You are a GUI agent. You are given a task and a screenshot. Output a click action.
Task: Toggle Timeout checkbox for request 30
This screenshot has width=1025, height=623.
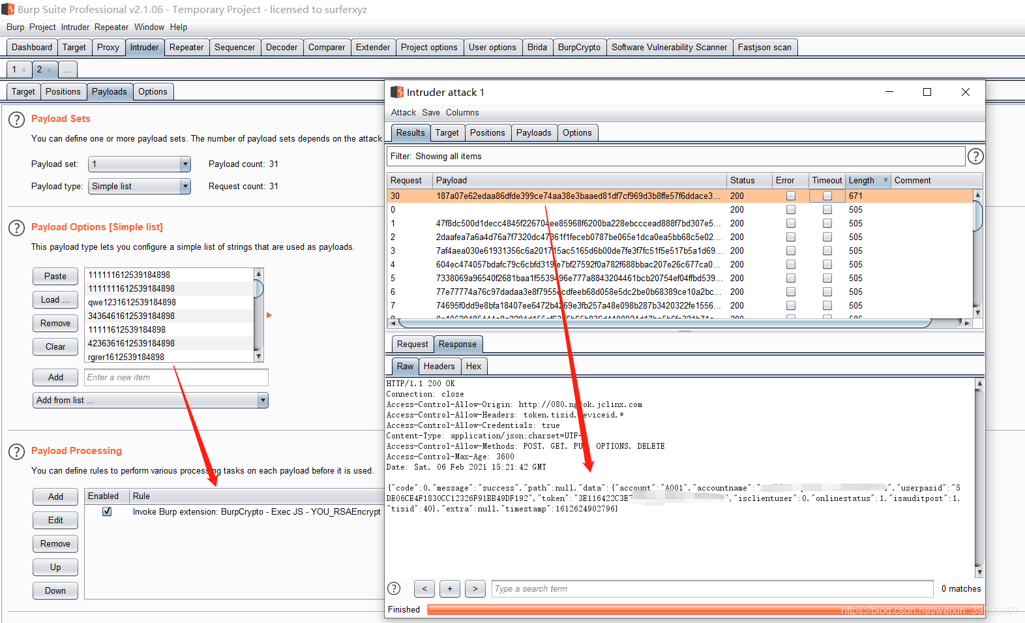827,196
